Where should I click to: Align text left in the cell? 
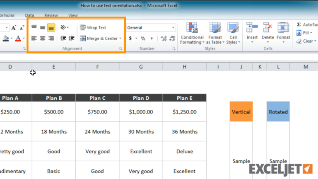(34, 38)
